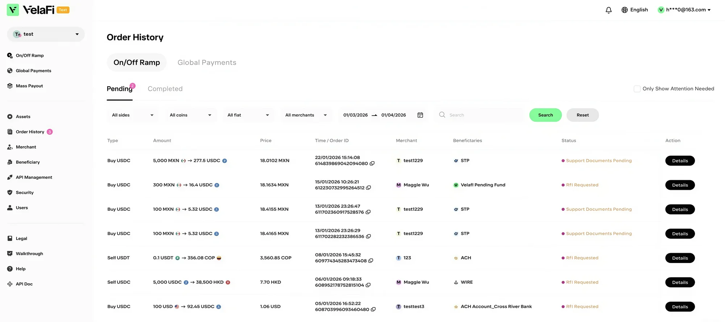
Task: Expand the test account selector
Action: tap(46, 34)
